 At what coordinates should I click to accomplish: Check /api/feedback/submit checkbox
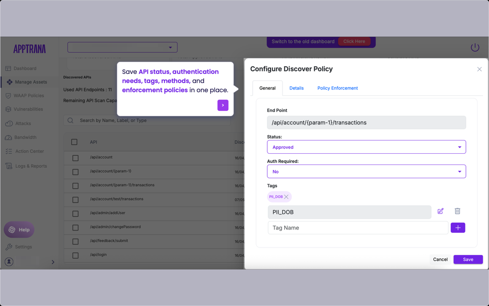click(76, 242)
